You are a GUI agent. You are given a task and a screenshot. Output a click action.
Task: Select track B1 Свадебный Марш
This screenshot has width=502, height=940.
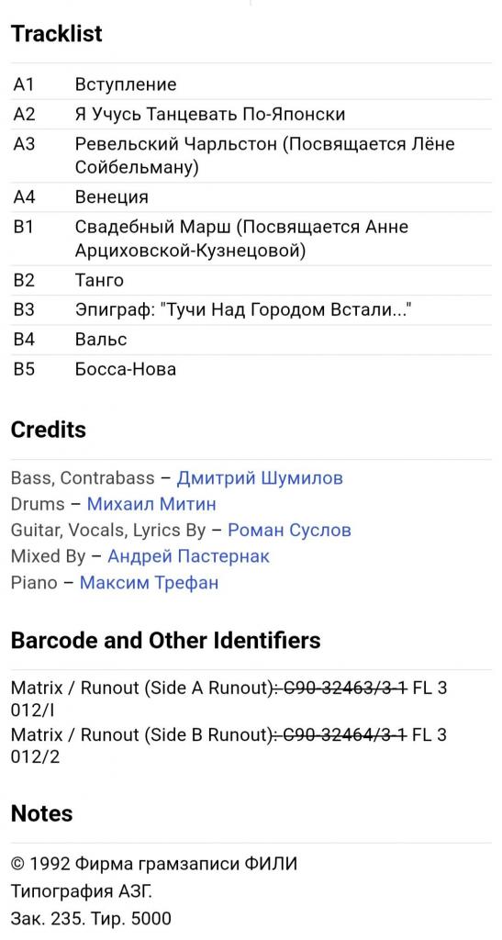(251, 239)
